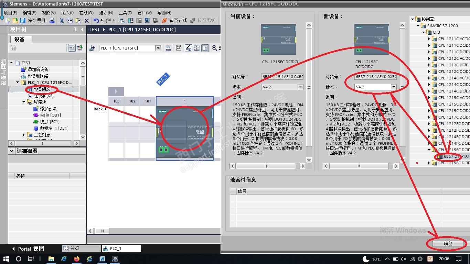Click the start simulation icon
Image resolution: width=470 pixels, height=264 pixels.
coord(147,21)
